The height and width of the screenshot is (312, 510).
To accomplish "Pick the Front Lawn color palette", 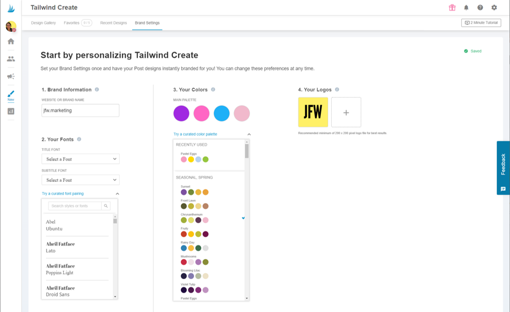I will (194, 204).
